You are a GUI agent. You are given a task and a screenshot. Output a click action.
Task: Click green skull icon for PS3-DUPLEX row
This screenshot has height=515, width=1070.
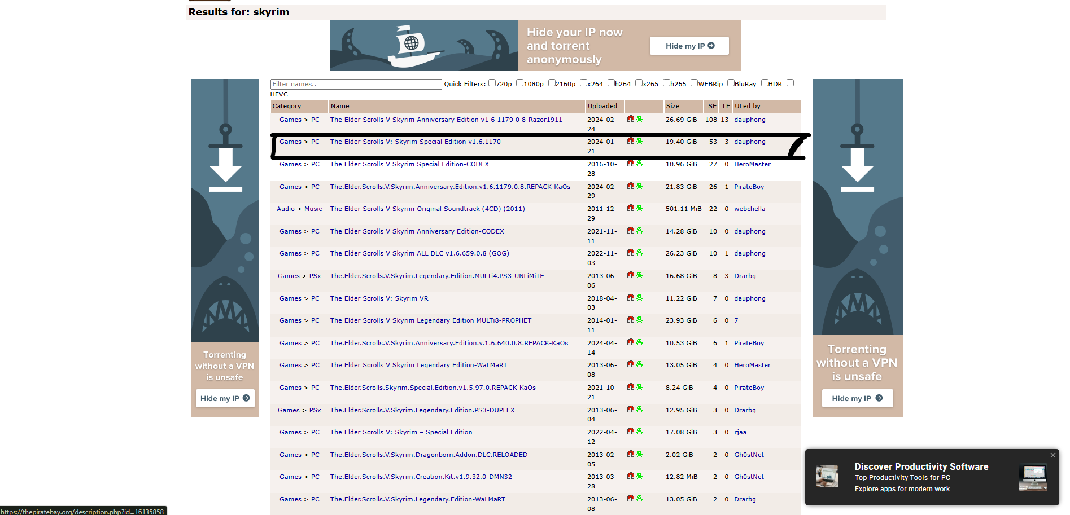(x=640, y=410)
